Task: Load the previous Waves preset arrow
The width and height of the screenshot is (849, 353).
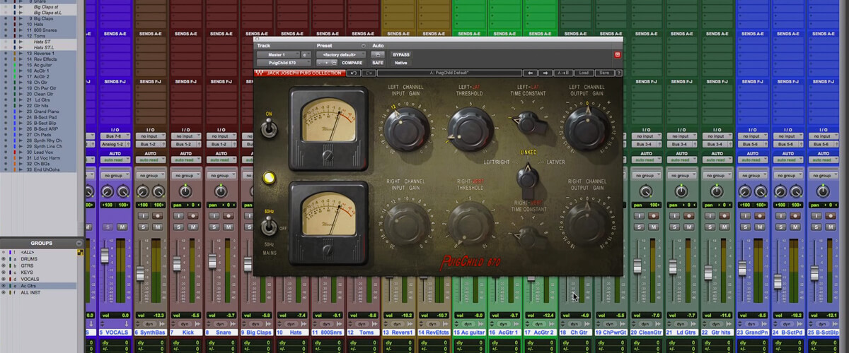Action: [x=531, y=73]
